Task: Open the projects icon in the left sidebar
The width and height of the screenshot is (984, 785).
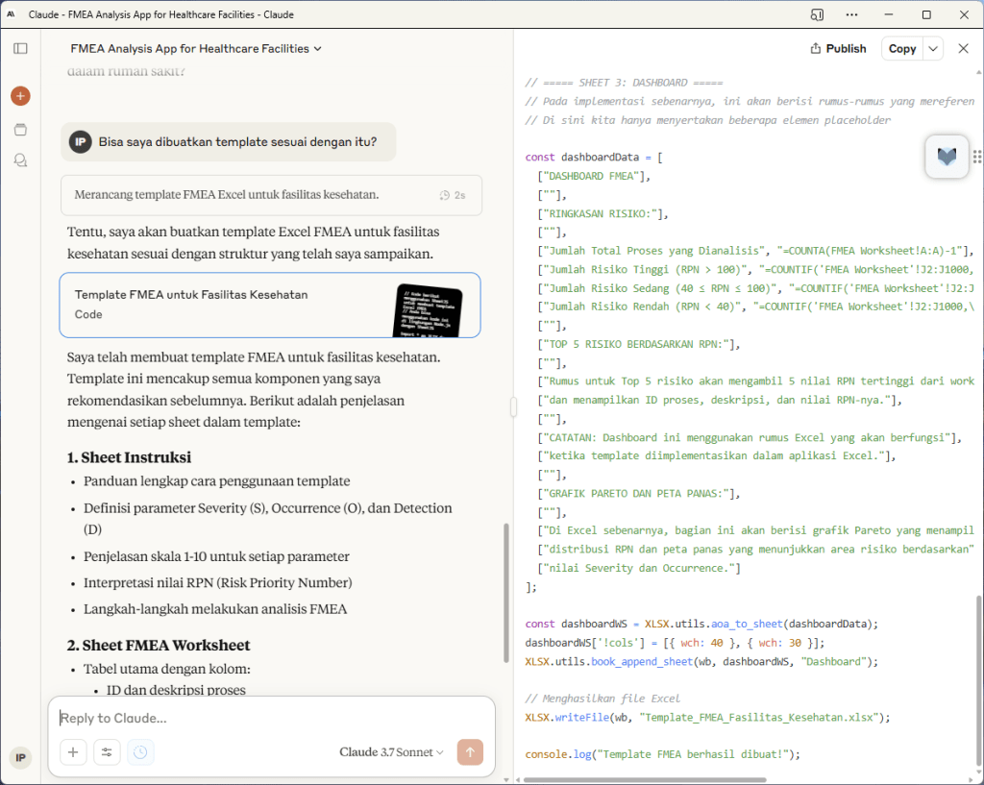Action: (x=20, y=129)
